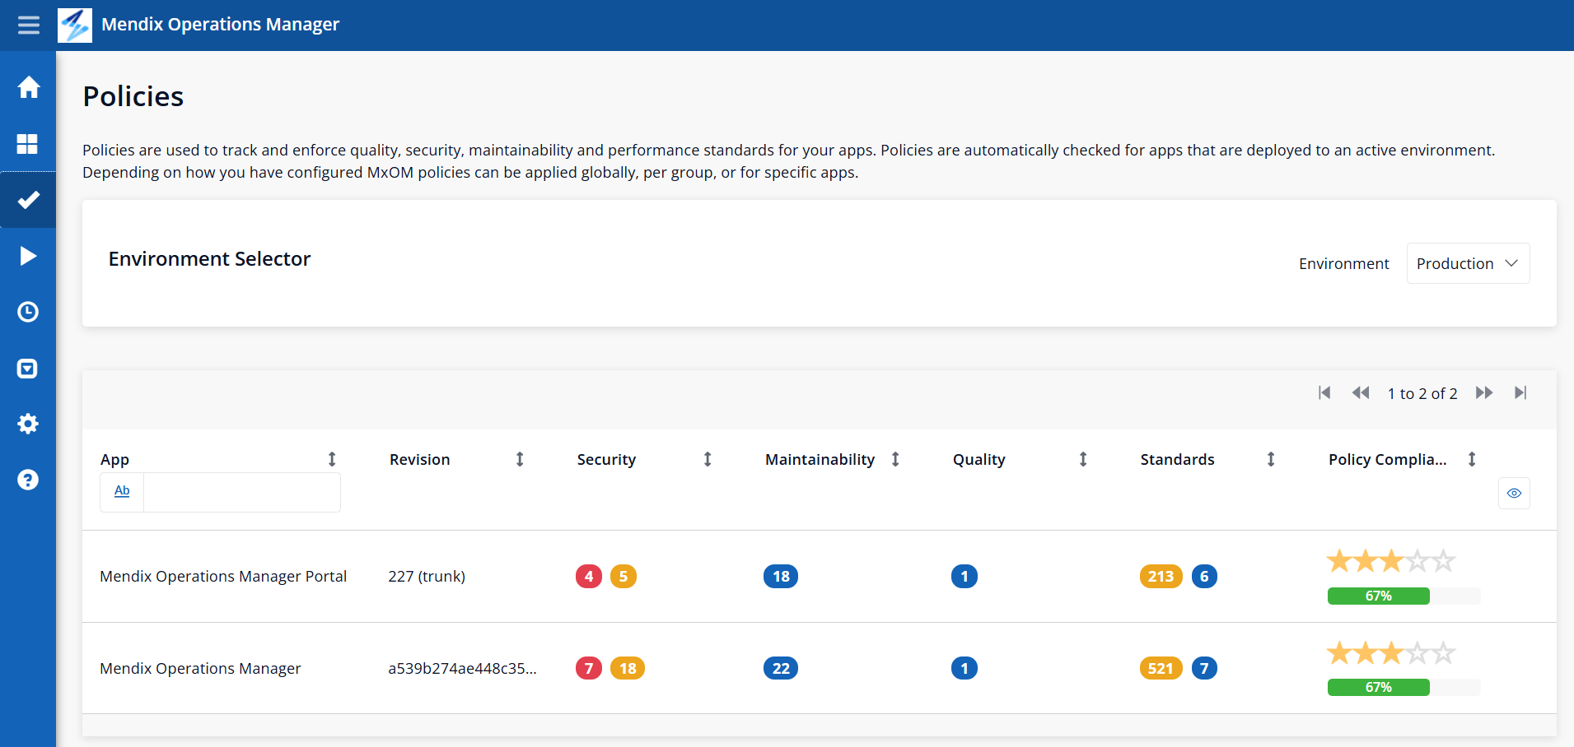The height and width of the screenshot is (747, 1574).
Task: Click star rating in Operations Manager row
Action: [x=1391, y=653]
